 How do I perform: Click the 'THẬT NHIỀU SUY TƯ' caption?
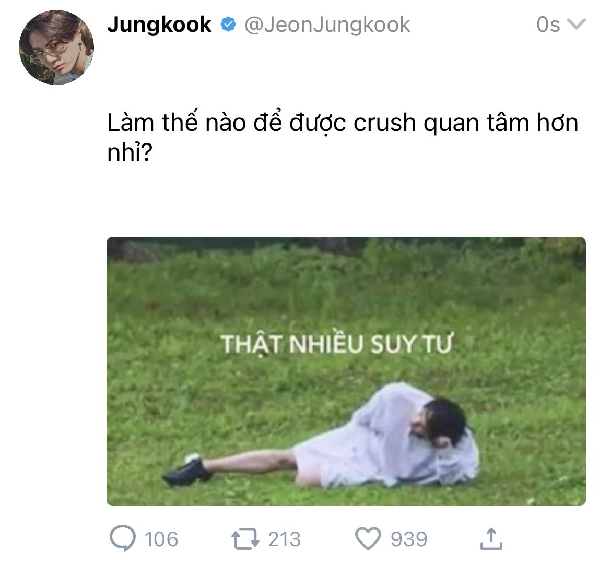336,344
